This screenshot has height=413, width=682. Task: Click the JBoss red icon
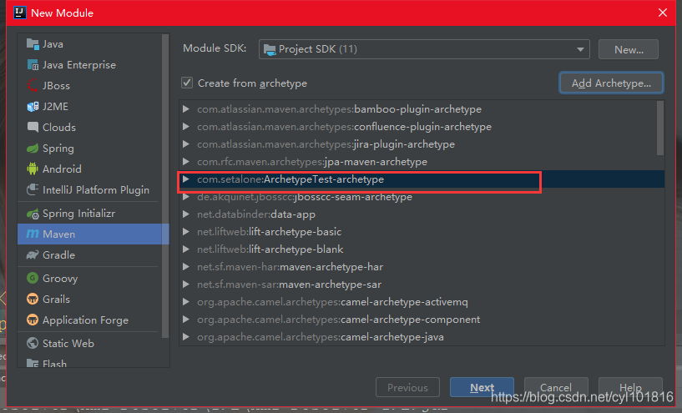click(x=33, y=86)
